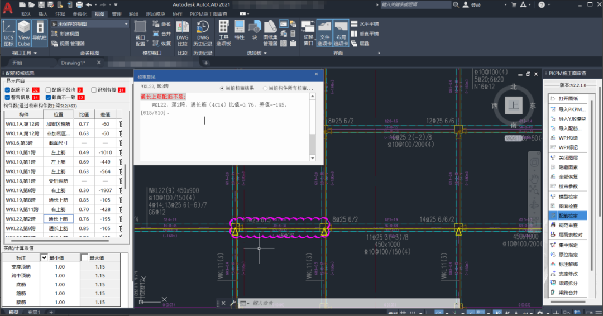Click the Plot printer icon in quick access toolbar
603x316 pixels.
pos(79,4)
